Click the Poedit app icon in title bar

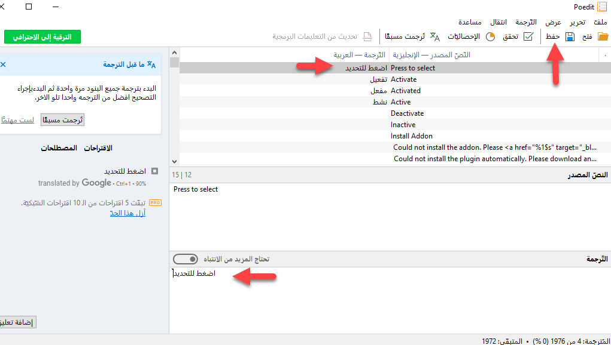pyautogui.click(x=602, y=7)
